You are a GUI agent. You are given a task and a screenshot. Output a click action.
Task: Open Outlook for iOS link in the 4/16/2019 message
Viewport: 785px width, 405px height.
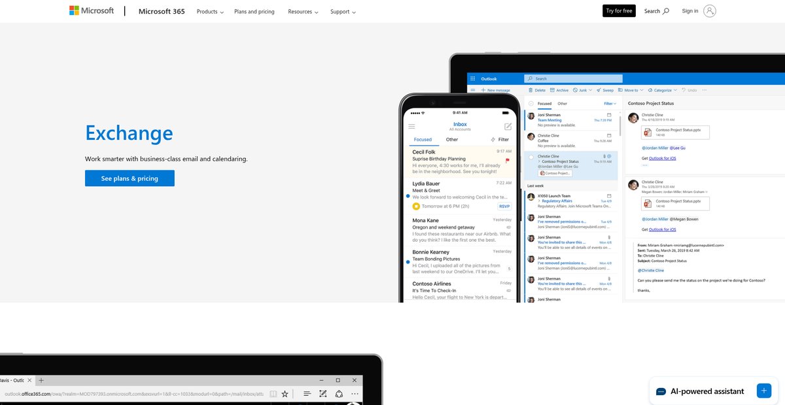(x=662, y=158)
